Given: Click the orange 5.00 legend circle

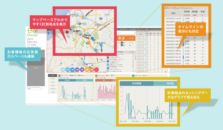Looking at the screenshot, I should [92, 70].
